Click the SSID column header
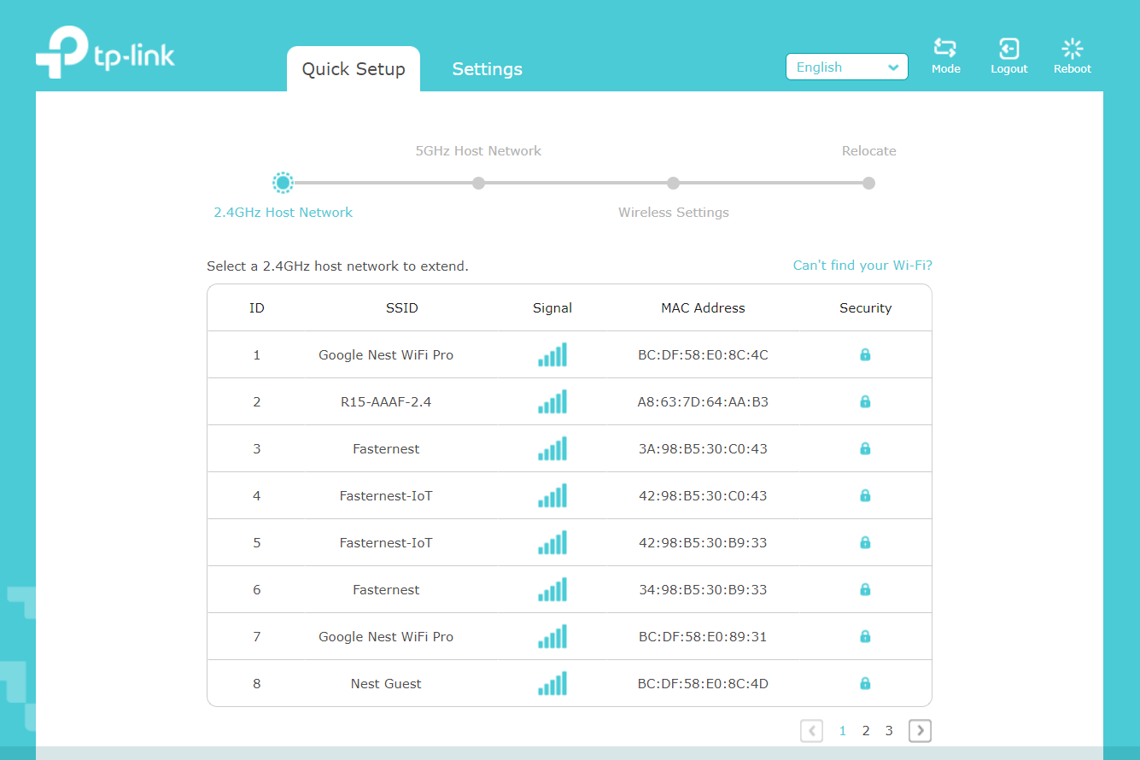The width and height of the screenshot is (1140, 760). (402, 307)
